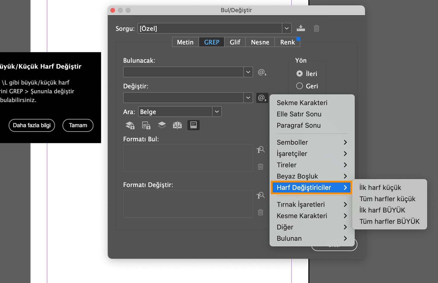This screenshot has width=438, height=283.
Task: Click inside the Değiştir text field
Action: click(x=183, y=98)
